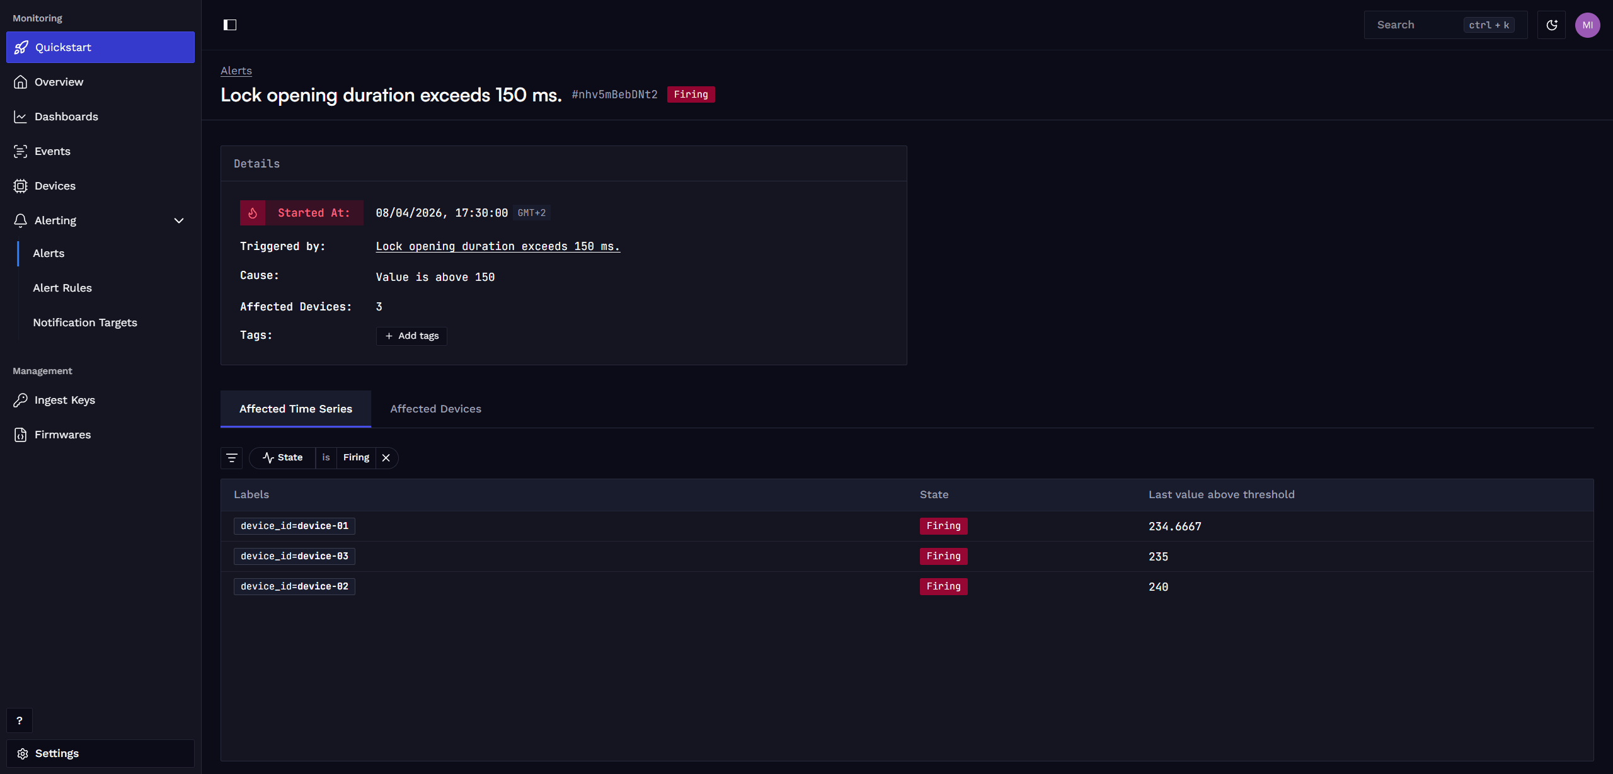Open the triggering alert rule link
This screenshot has width=1613, height=774.
(498, 246)
